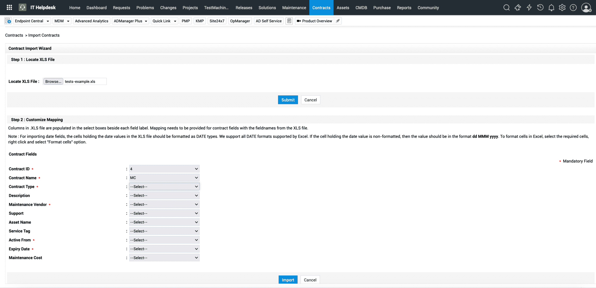The width and height of the screenshot is (596, 288).
Task: Open the Maintenance Cost mapping dropdown
Action: [164, 258]
